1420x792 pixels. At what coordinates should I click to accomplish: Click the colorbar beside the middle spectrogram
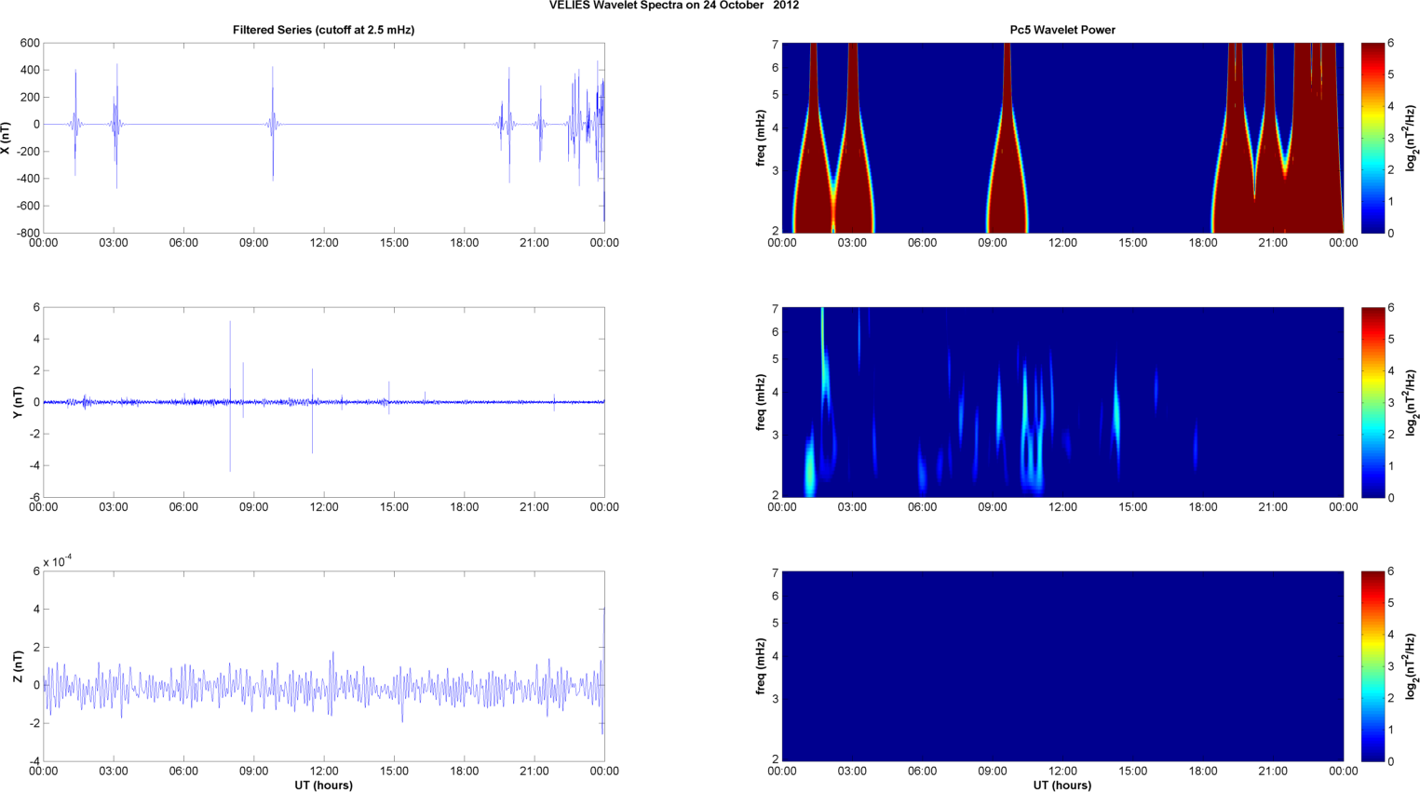click(1374, 402)
